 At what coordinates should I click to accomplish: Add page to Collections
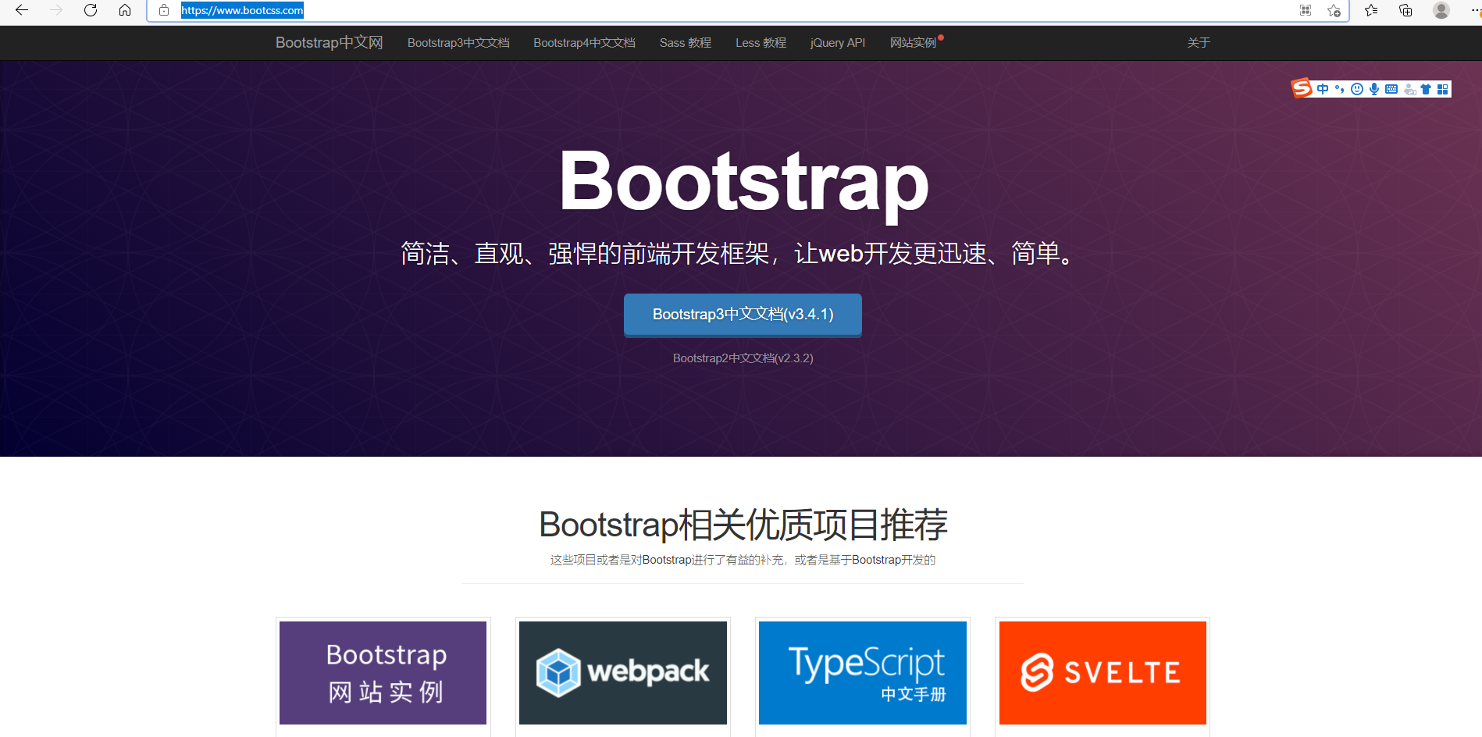point(1405,10)
